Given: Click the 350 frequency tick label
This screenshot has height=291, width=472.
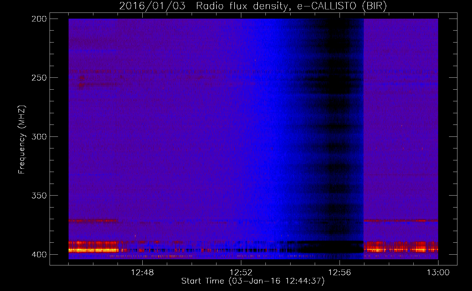Looking at the screenshot, I should click(x=39, y=196).
